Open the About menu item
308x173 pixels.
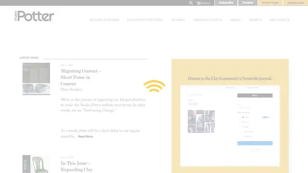point(235,20)
